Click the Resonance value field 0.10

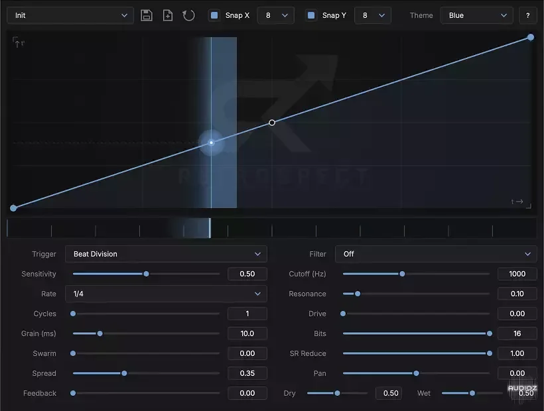click(x=517, y=294)
